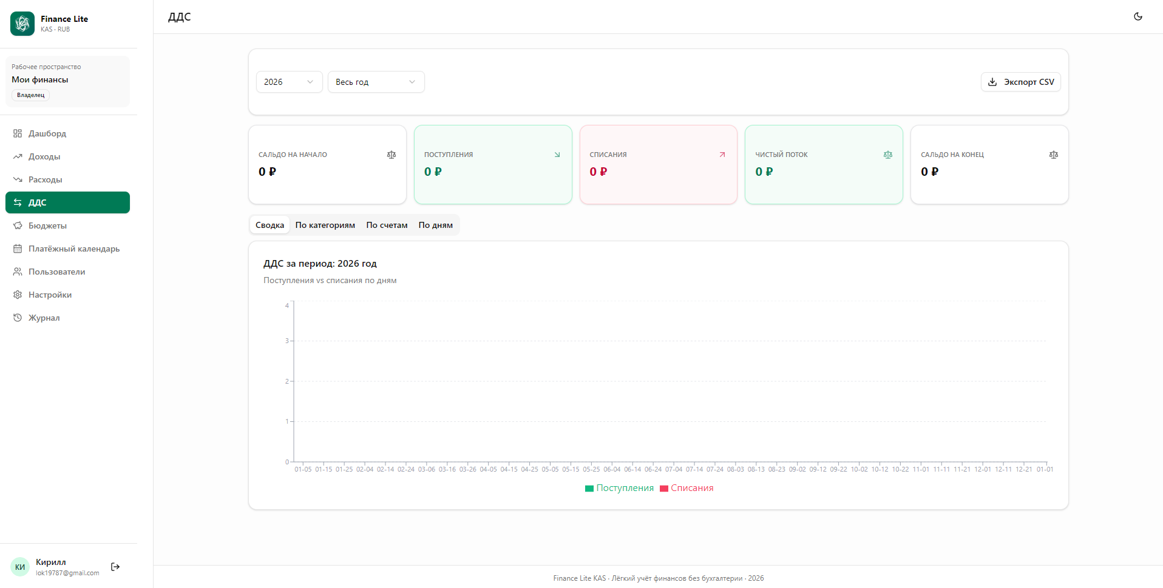Click the Настройки gear icon
Screen dimensions: 1163x588
click(18, 295)
